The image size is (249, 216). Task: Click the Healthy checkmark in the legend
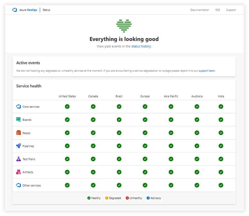[x=89, y=198]
